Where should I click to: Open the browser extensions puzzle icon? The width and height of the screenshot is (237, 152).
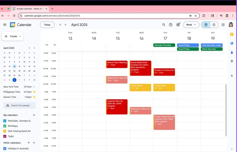204,16
